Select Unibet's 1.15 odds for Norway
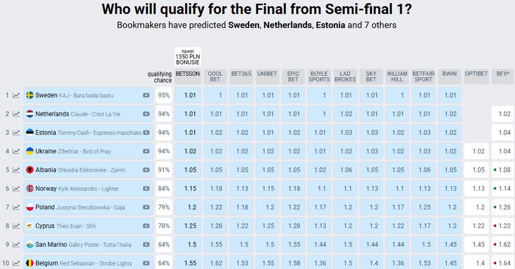Viewport: 515px width, 269px height. [267, 189]
